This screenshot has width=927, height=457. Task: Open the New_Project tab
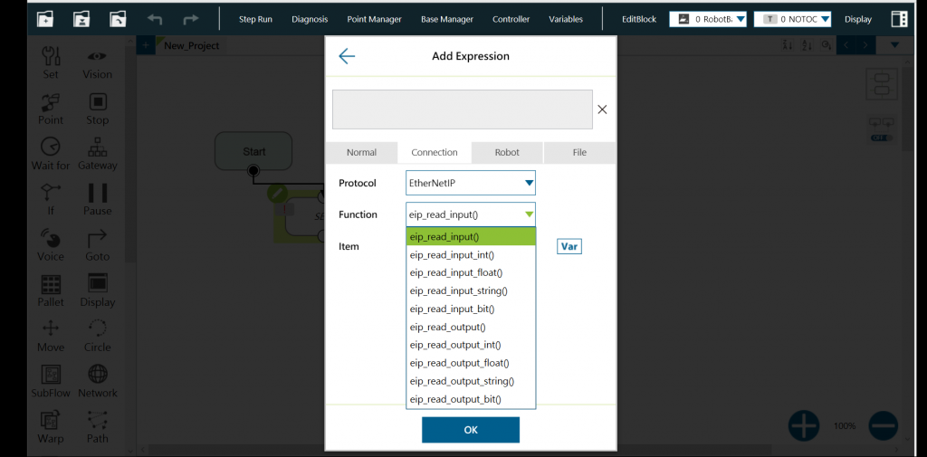tap(192, 45)
